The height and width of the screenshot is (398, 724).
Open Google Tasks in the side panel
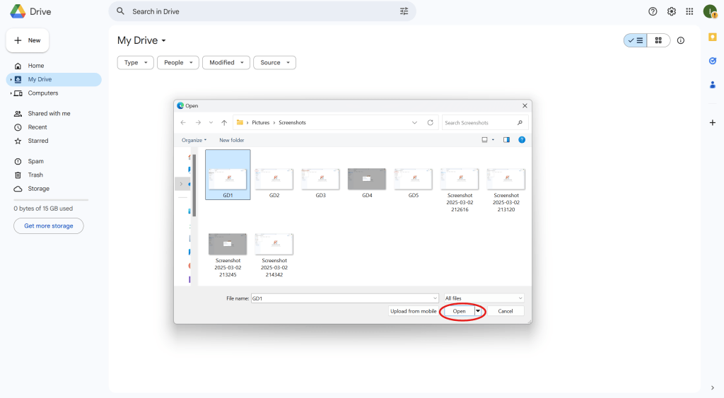click(x=713, y=61)
